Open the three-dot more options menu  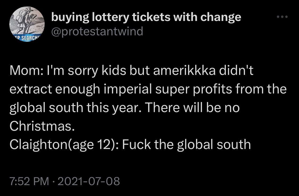click(282, 16)
